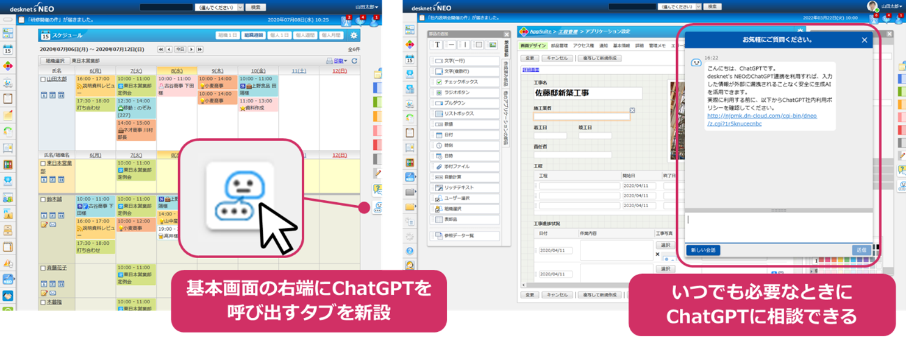Open search category dropdown in schedule screen

(x=218, y=7)
